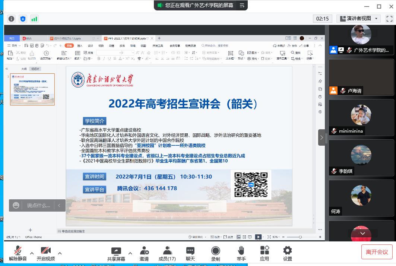Open 设置 settings gear

(x=287, y=254)
